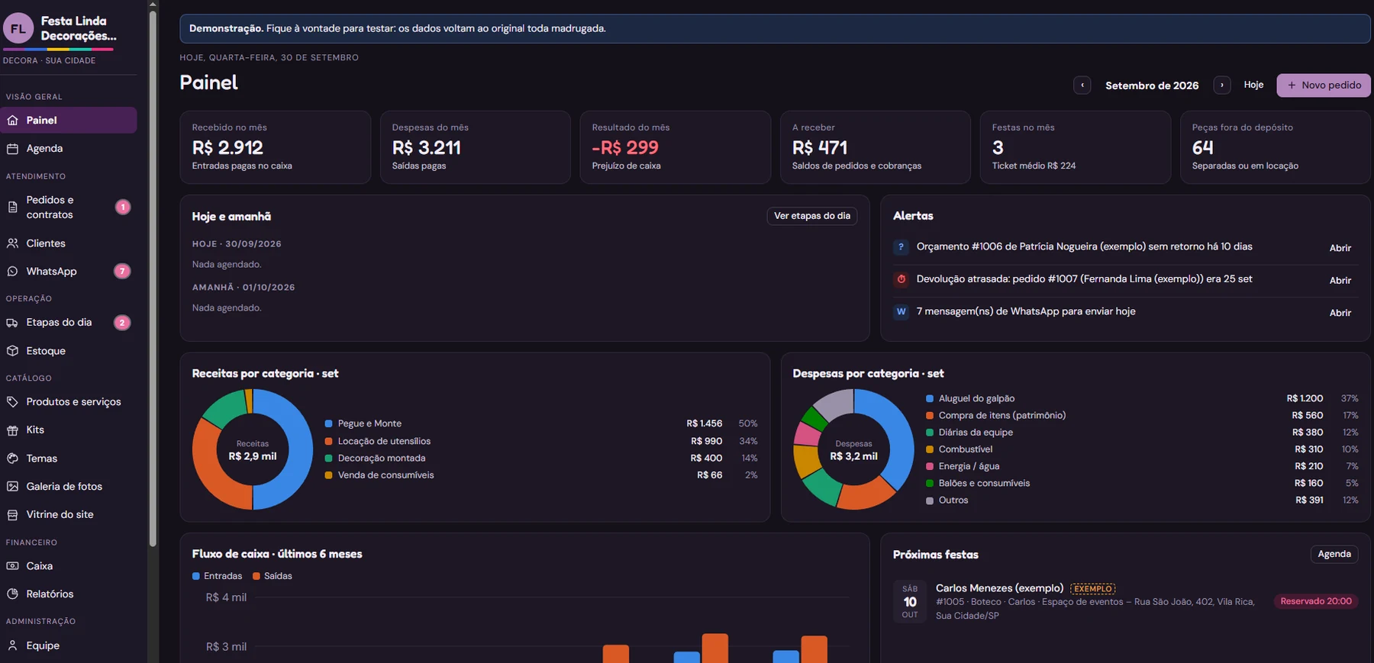Viewport: 1374px width, 663px height.
Task: Go to previous month with left chevron
Action: click(1082, 85)
